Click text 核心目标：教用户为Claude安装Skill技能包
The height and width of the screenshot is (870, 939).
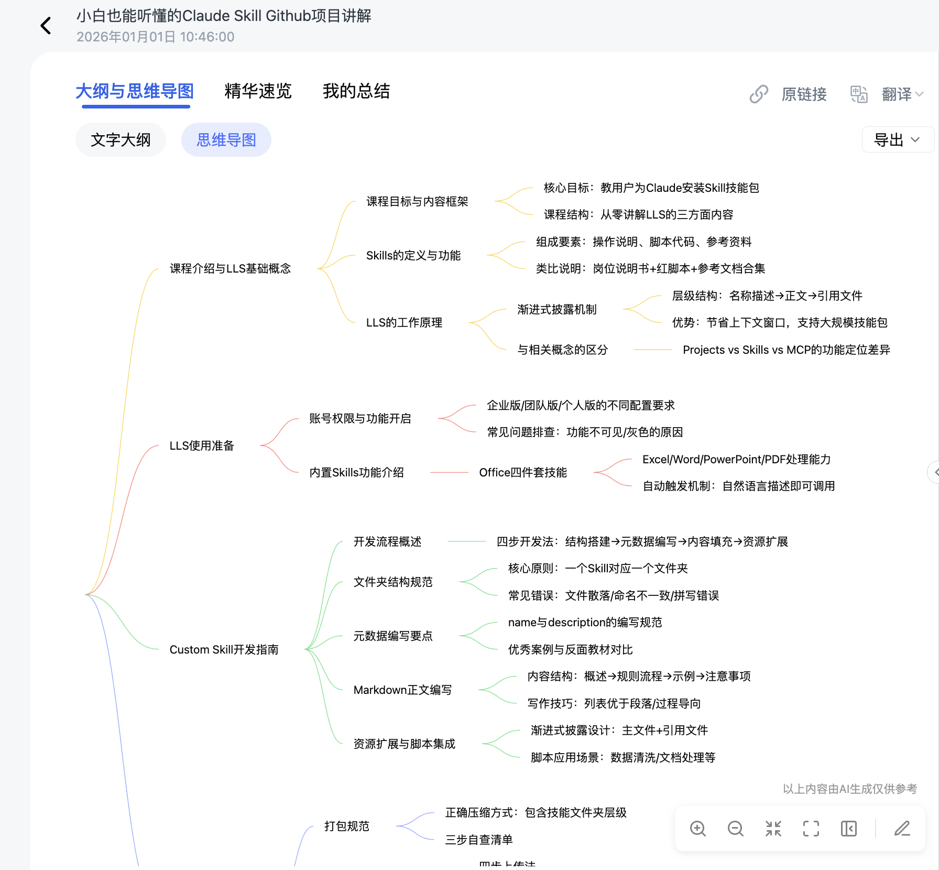click(x=651, y=188)
